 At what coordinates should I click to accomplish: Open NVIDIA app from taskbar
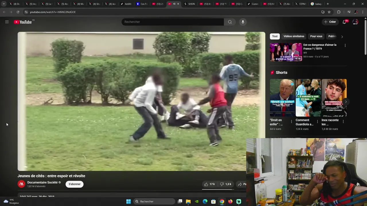(197, 201)
